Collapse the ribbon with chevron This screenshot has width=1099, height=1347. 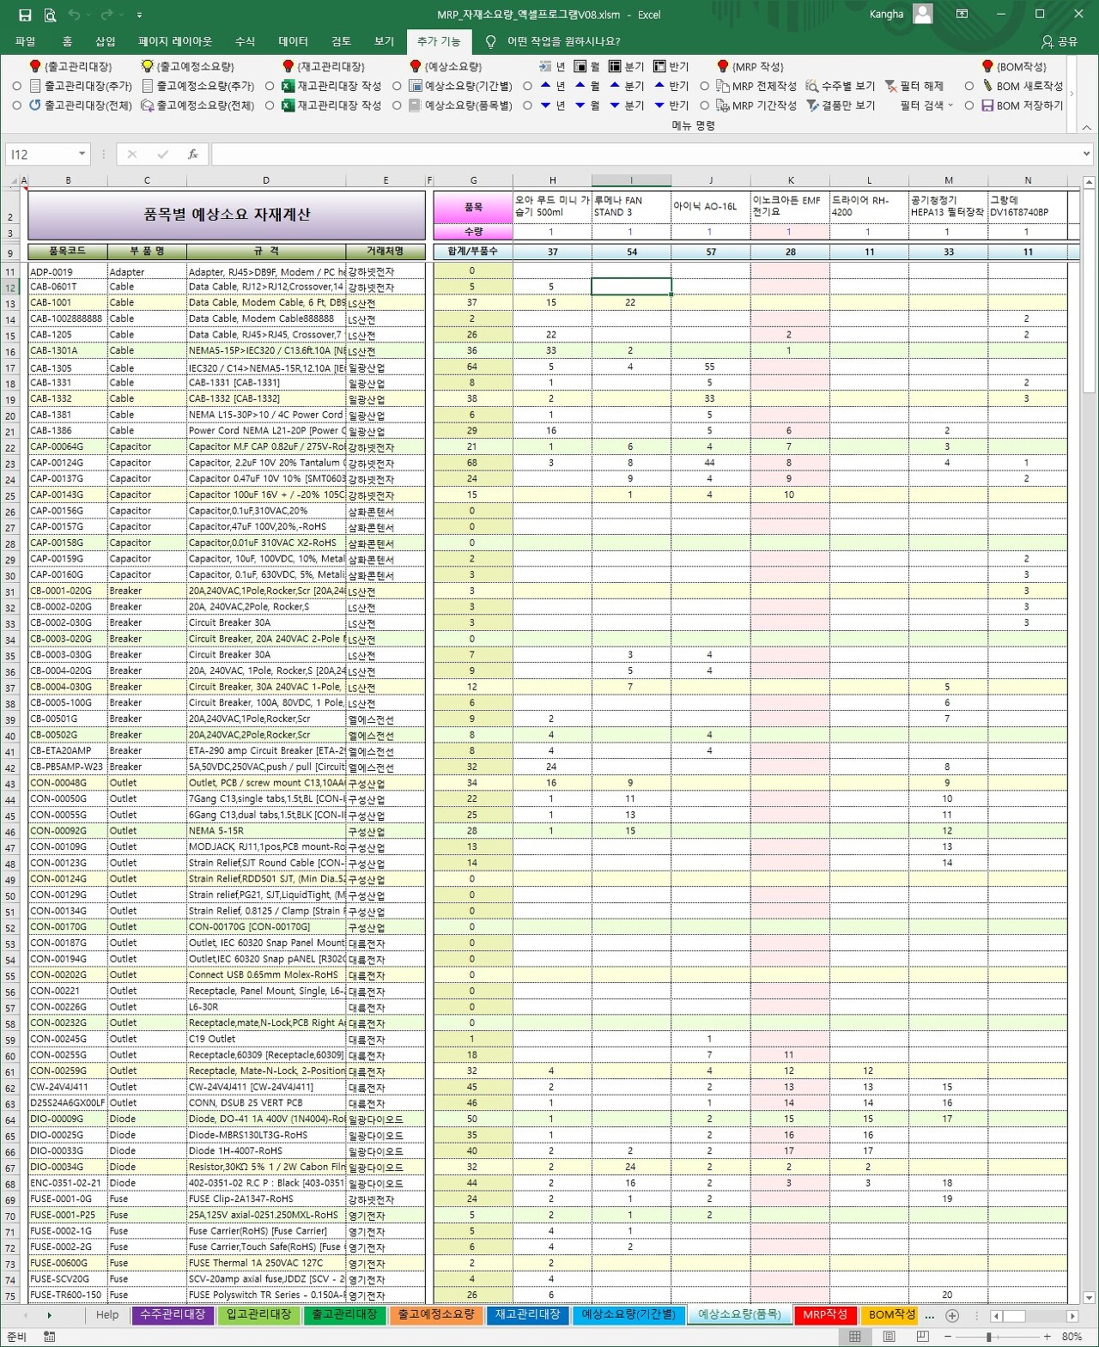(x=1086, y=127)
